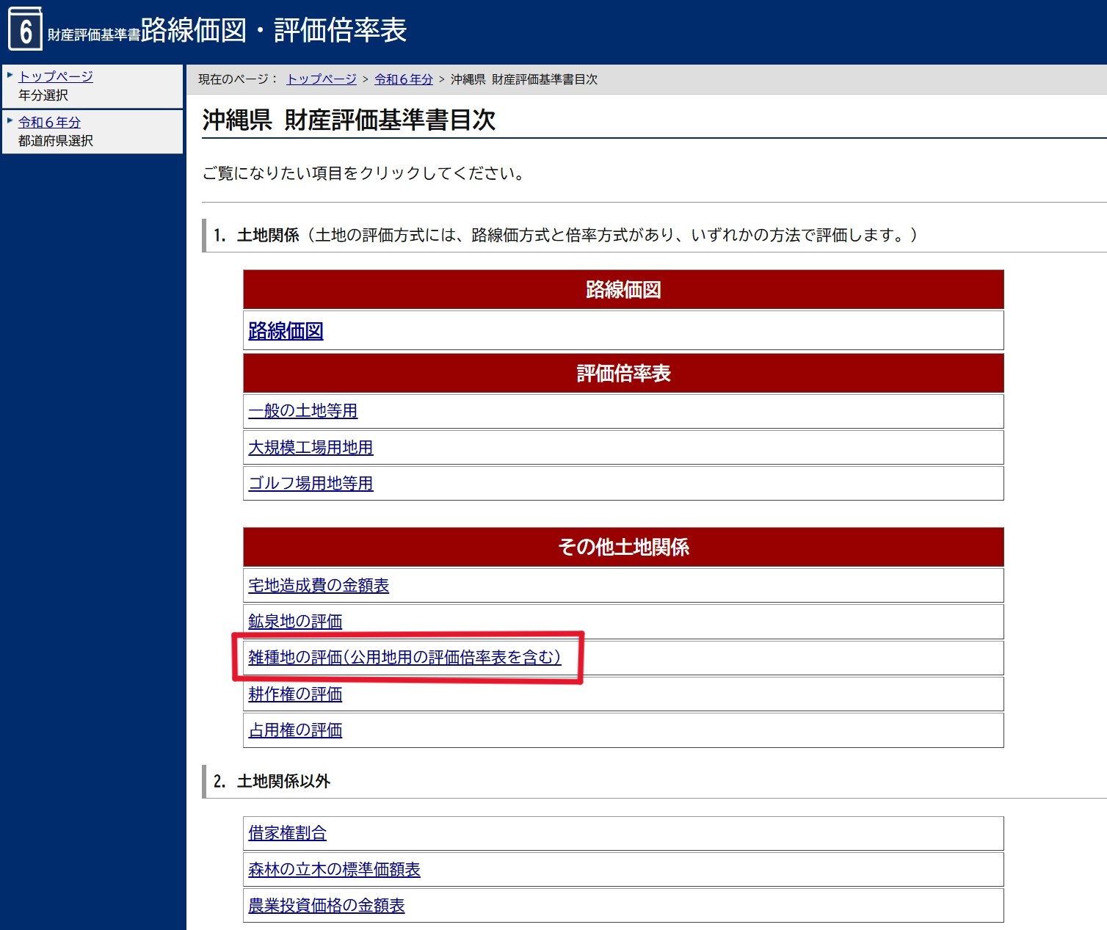The width and height of the screenshot is (1107, 930).
Task: Open the 借家権割合 link
Action: (287, 833)
